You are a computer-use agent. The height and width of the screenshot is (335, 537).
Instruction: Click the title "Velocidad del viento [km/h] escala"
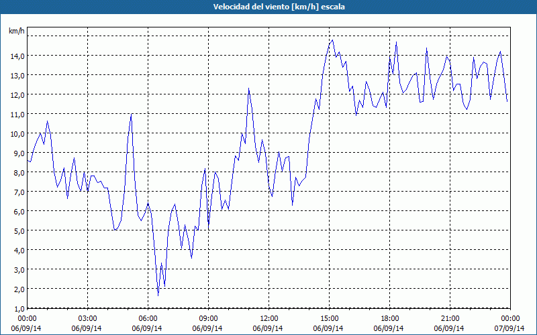[x=279, y=7]
